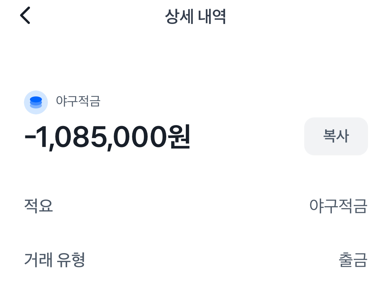Select the 거래 유형 transaction type row
This screenshot has width=392, height=289.
[x=196, y=260]
